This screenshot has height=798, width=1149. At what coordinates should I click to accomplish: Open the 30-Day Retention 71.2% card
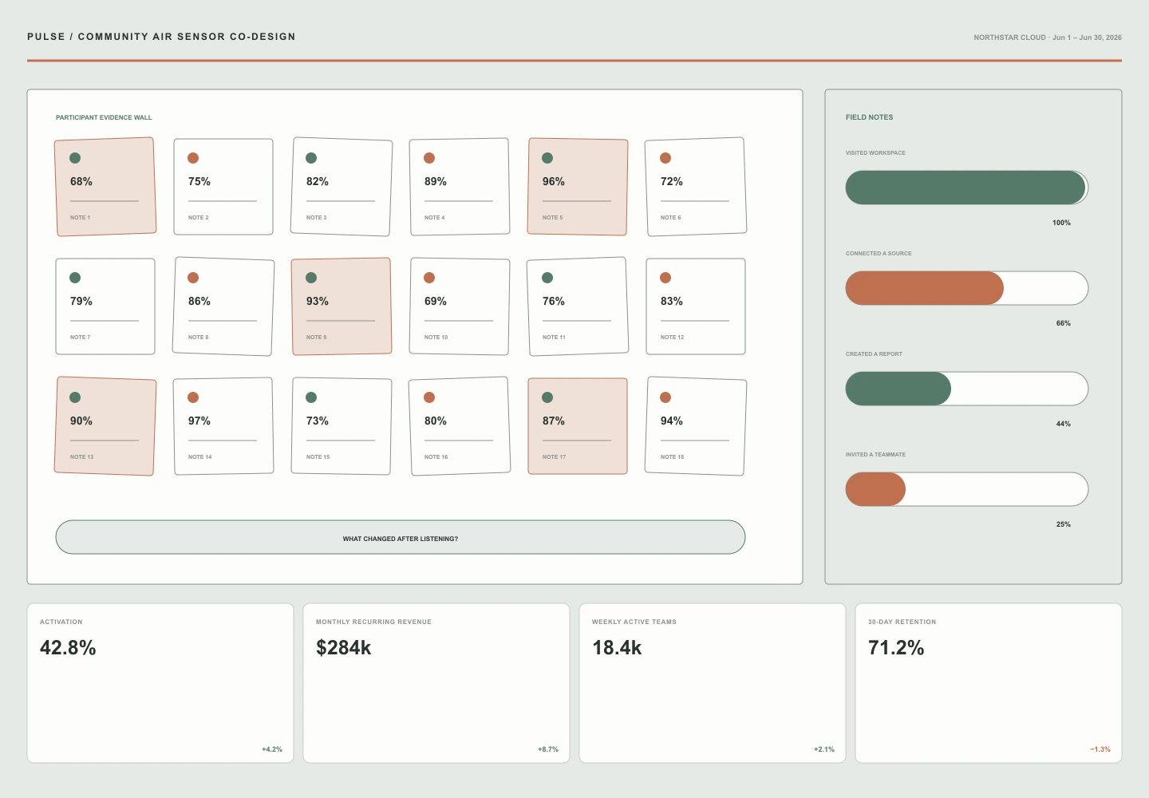point(989,683)
